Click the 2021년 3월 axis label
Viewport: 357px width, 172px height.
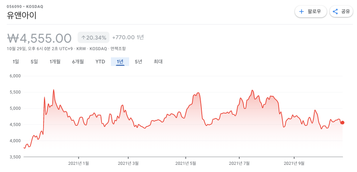[128, 163]
